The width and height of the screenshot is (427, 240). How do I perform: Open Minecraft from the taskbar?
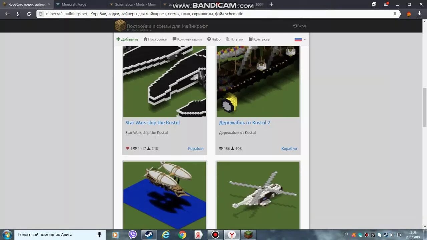pos(249,235)
